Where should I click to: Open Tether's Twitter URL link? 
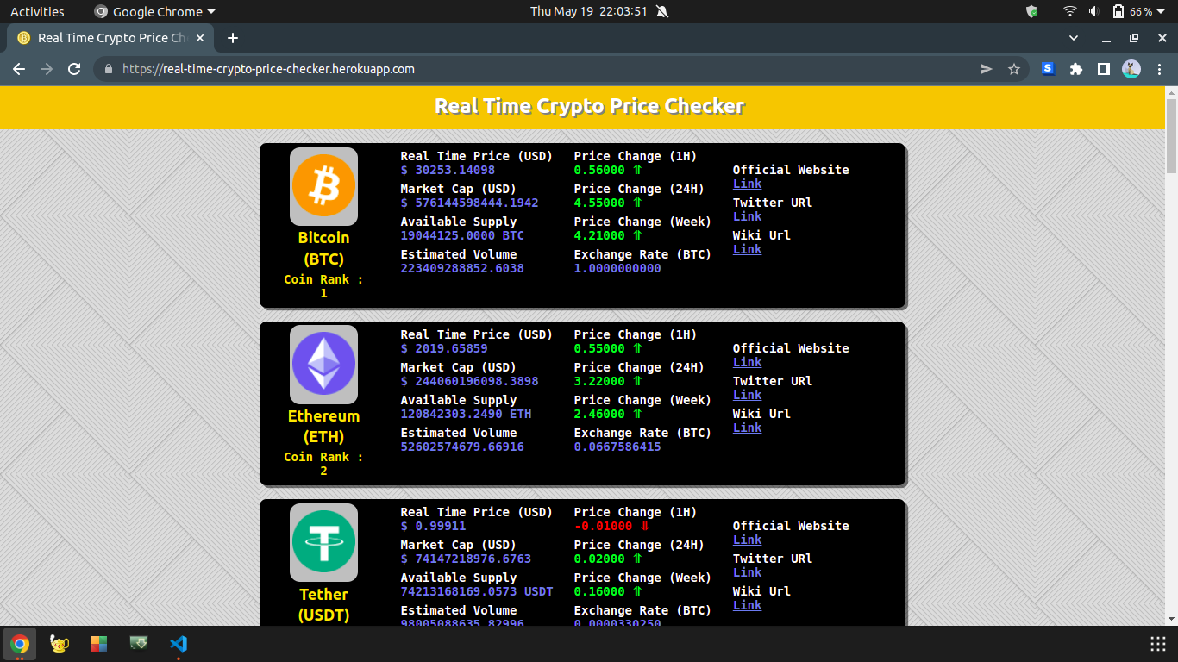[747, 572]
